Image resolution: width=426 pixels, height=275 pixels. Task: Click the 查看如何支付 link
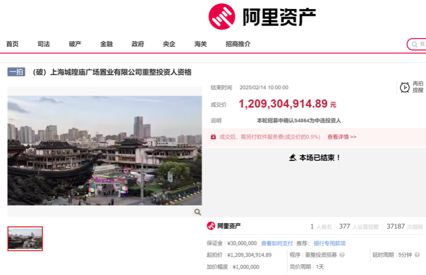click(277, 243)
